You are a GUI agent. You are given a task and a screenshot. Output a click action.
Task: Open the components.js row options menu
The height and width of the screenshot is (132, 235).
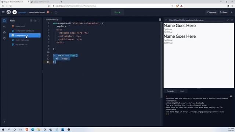(39, 36)
